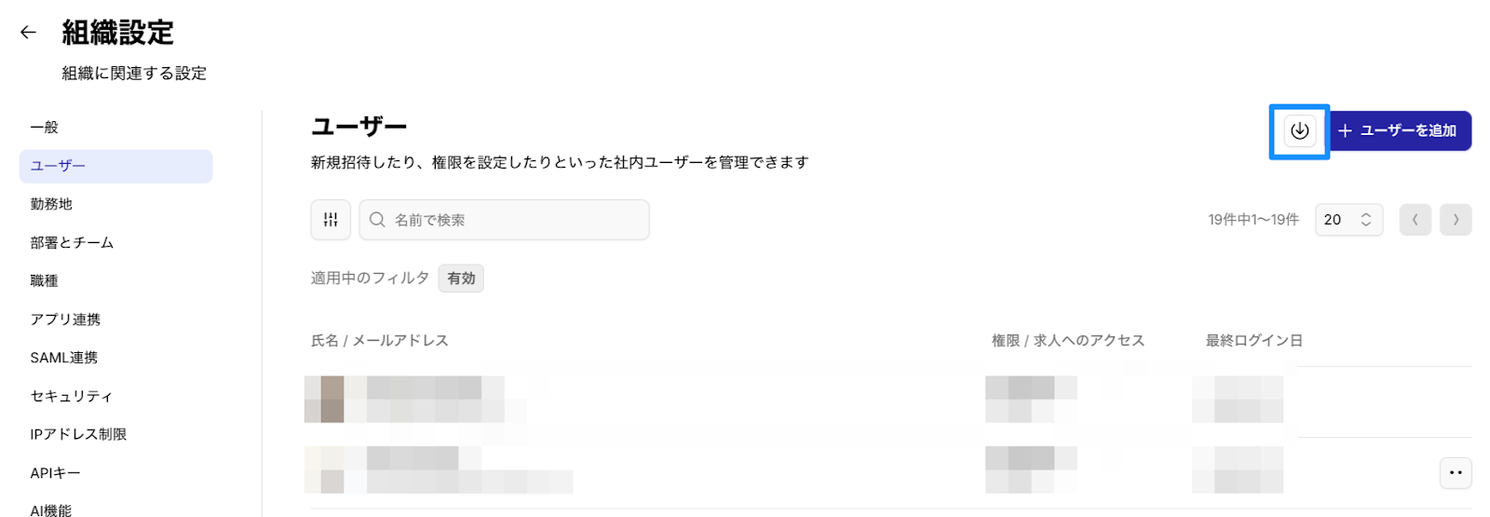Go to SAML連携 settings
Screen dimensions: 1490x517
point(63,358)
